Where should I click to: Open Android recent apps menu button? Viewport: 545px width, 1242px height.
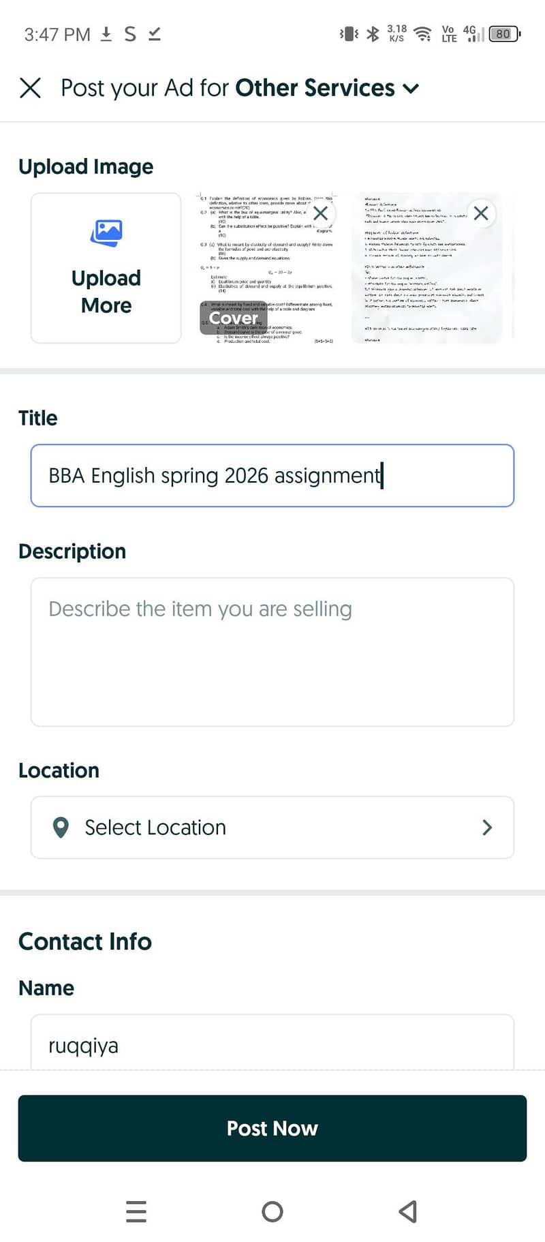[136, 1211]
